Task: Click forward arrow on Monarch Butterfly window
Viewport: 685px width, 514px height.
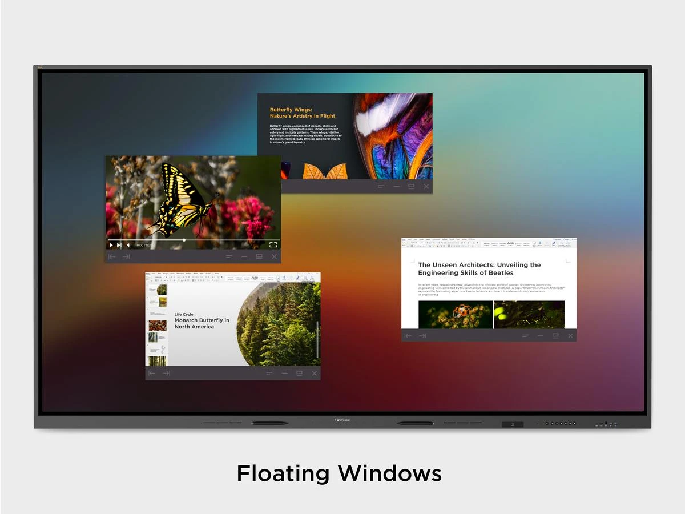Action: 166,374
